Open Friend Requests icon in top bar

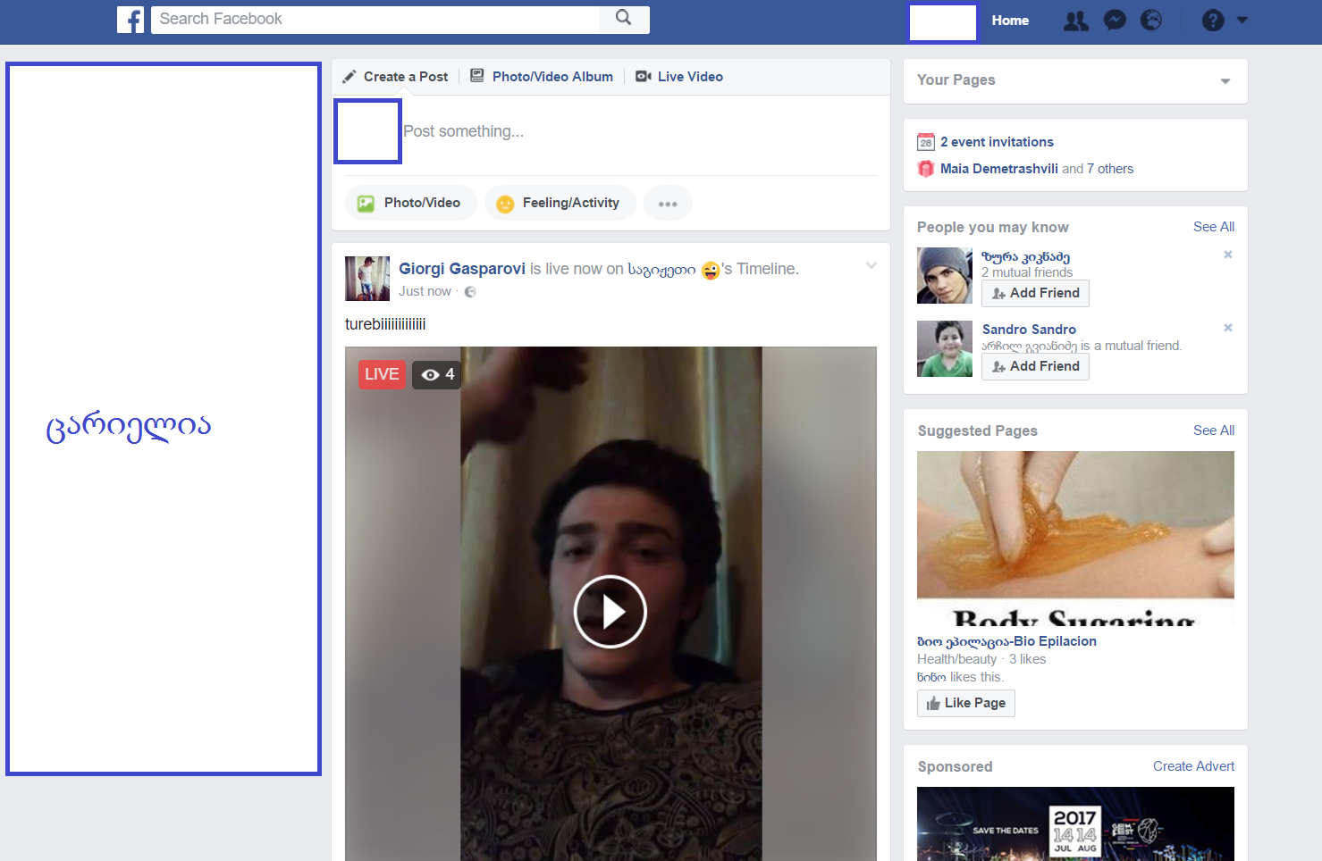[1076, 21]
